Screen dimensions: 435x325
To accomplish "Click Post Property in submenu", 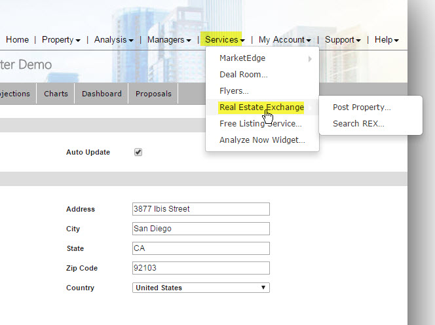I will pos(362,107).
